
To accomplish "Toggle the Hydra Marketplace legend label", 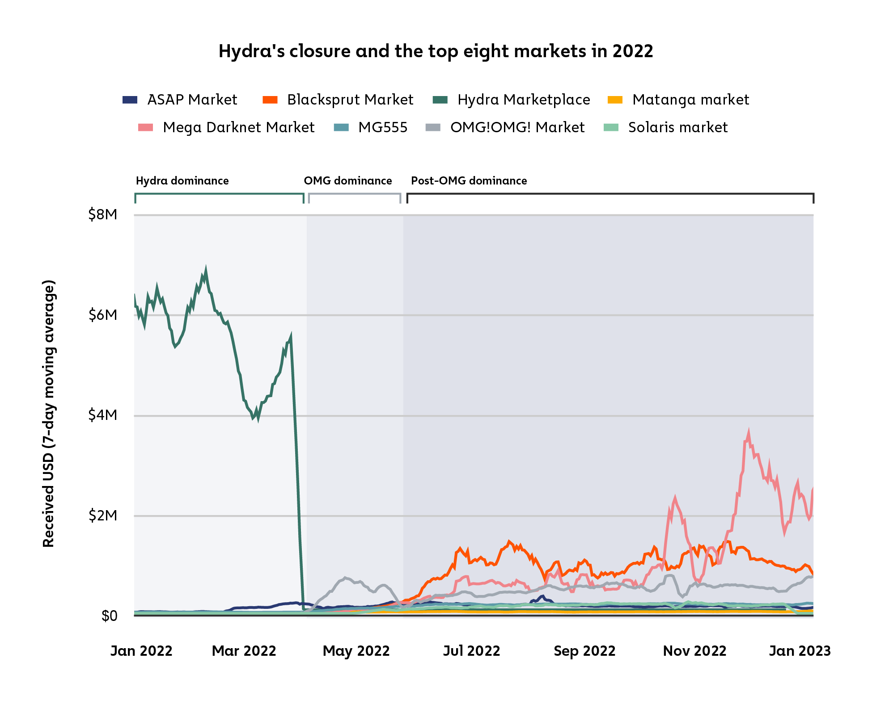I will coord(523,100).
